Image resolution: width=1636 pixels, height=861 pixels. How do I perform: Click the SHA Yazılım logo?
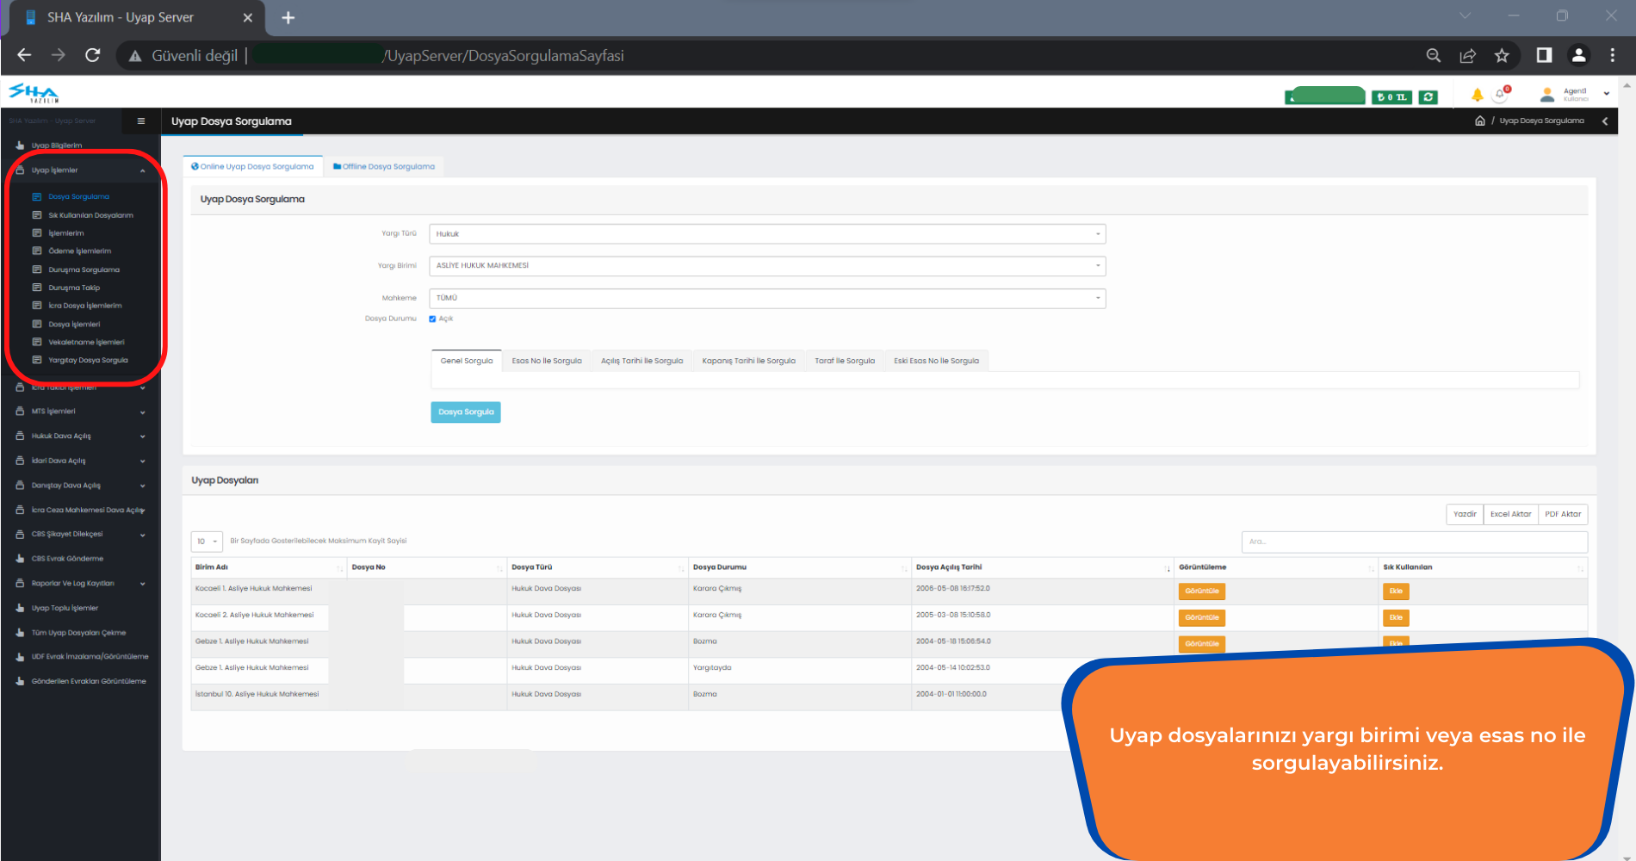click(34, 93)
